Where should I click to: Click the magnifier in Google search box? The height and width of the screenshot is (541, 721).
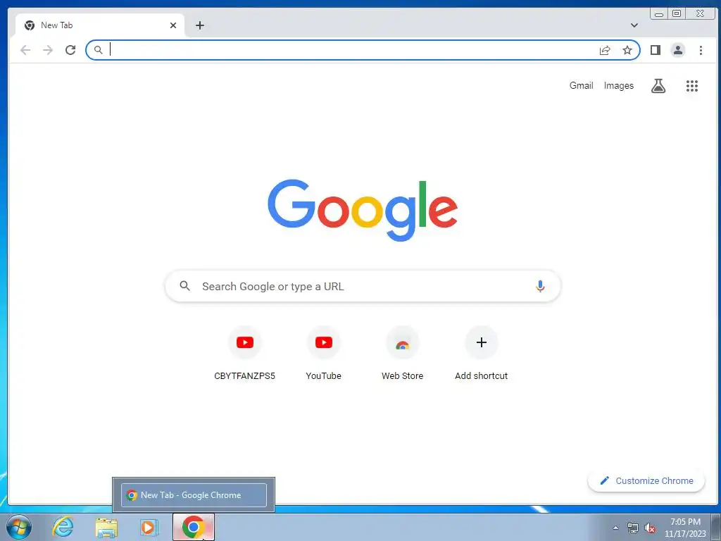click(185, 286)
